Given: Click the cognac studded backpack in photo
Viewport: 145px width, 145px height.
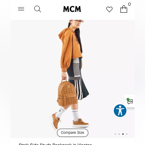Looking at the screenshot, I should [x=67, y=93].
